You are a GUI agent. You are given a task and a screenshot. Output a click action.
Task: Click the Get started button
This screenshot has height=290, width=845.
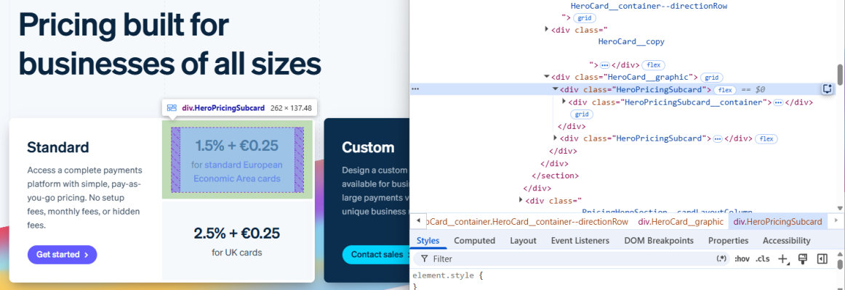(63, 254)
